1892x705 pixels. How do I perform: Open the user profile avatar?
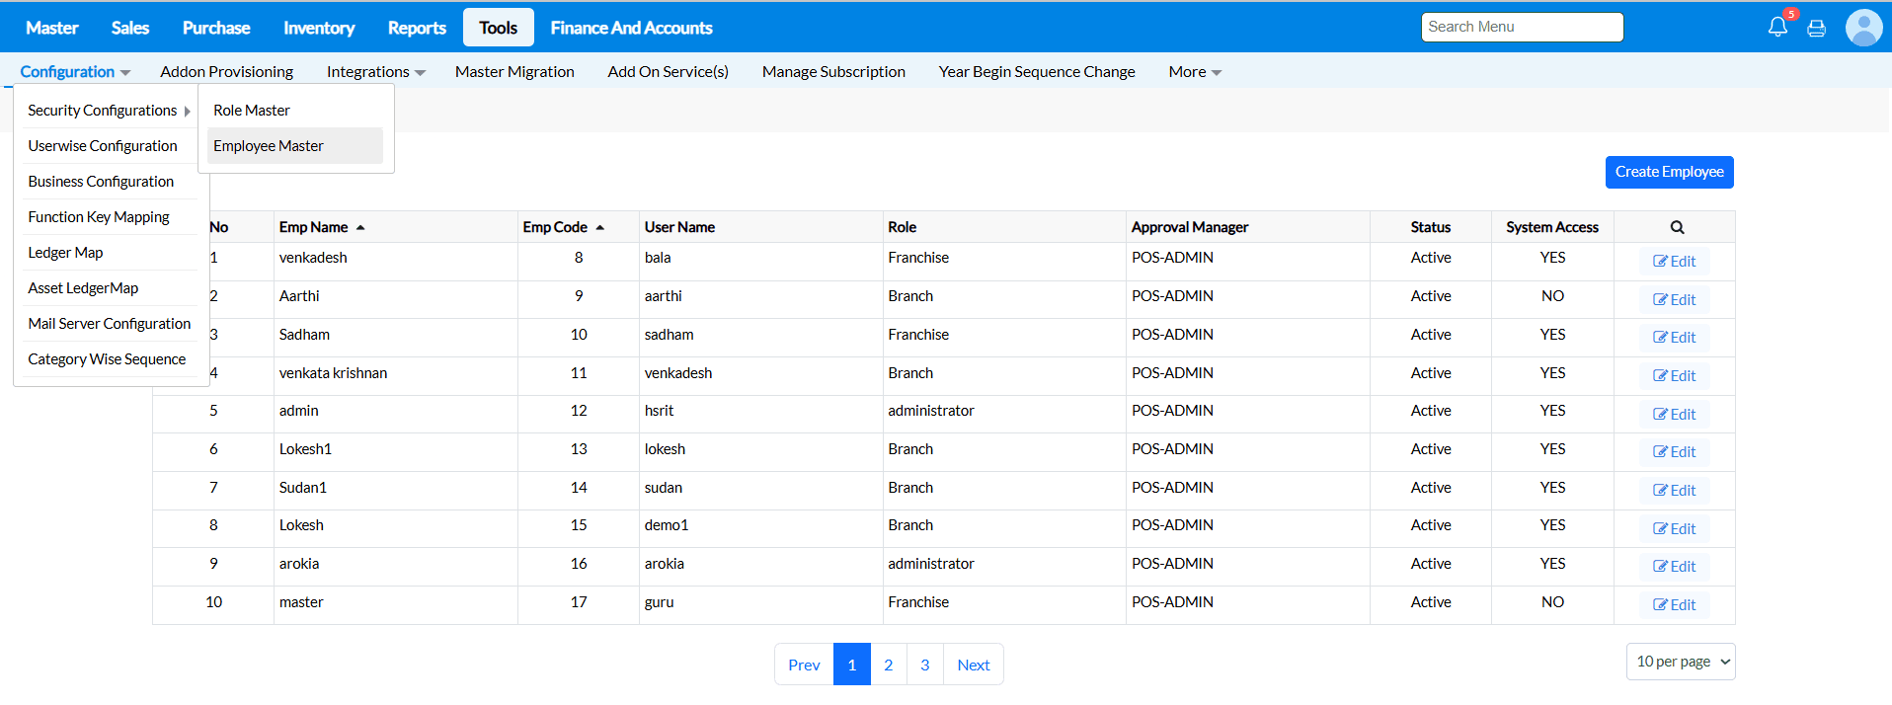(1863, 28)
